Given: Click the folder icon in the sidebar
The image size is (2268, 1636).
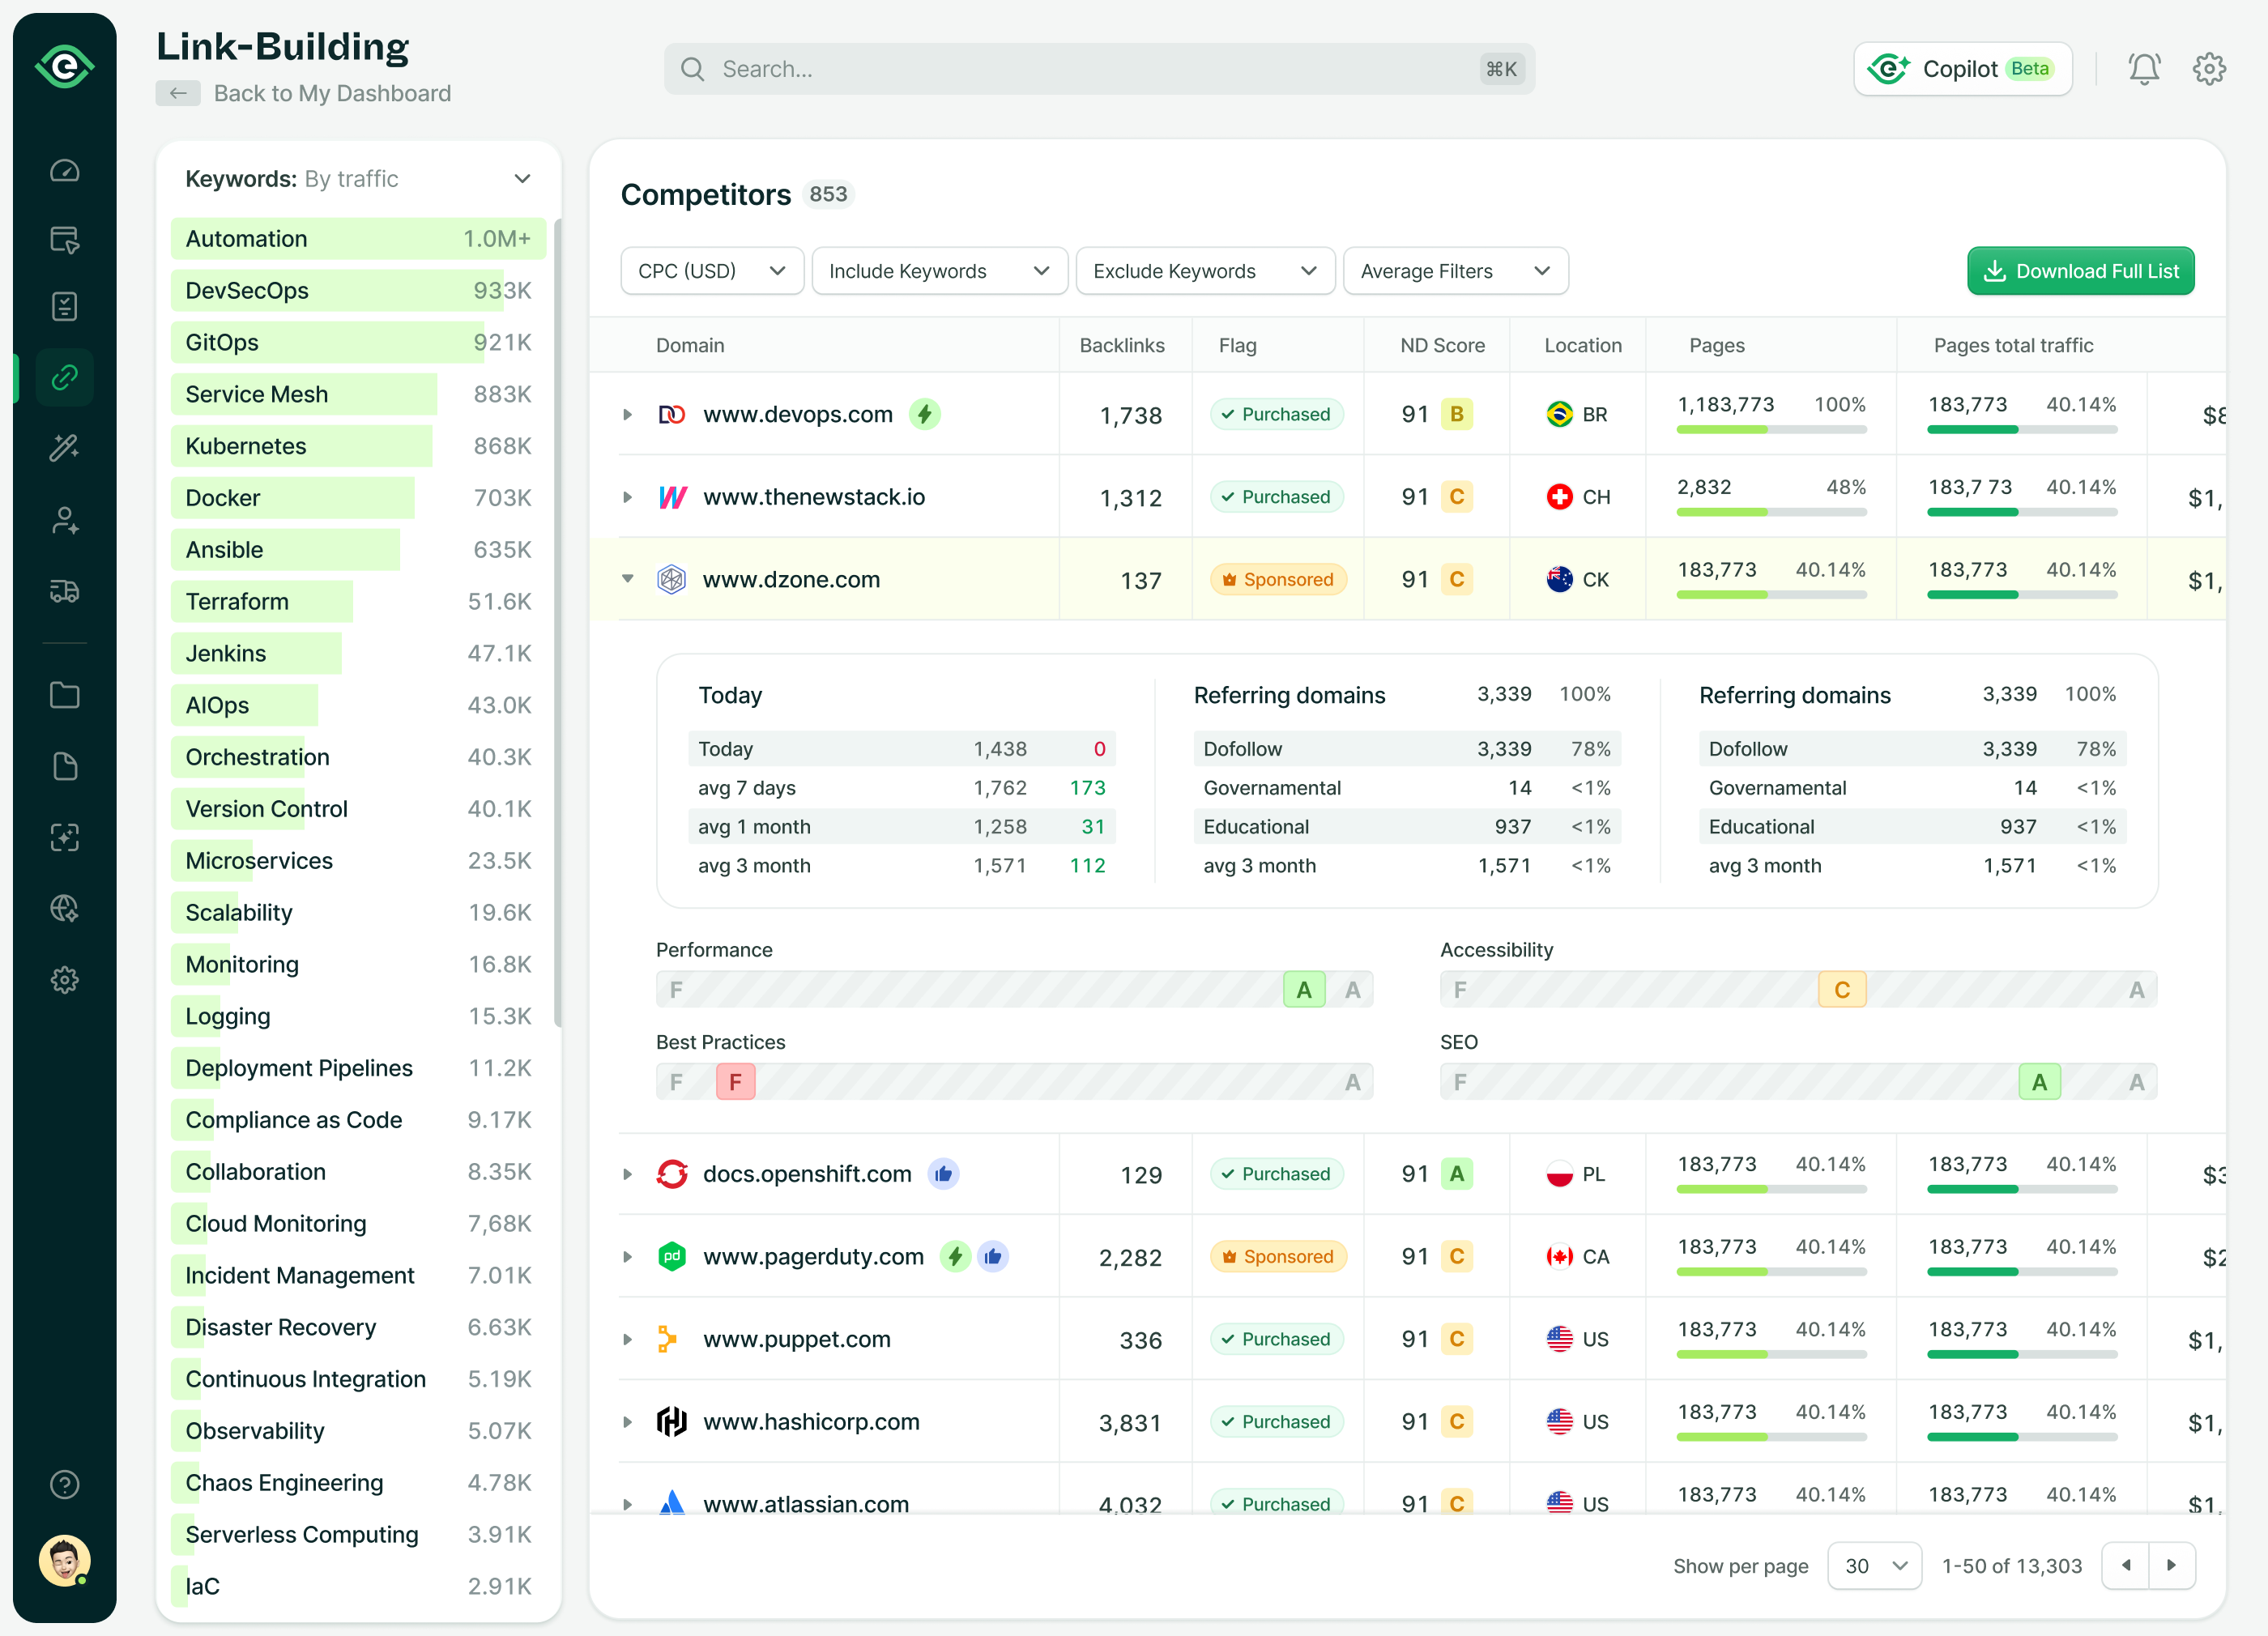Looking at the screenshot, I should (64, 694).
